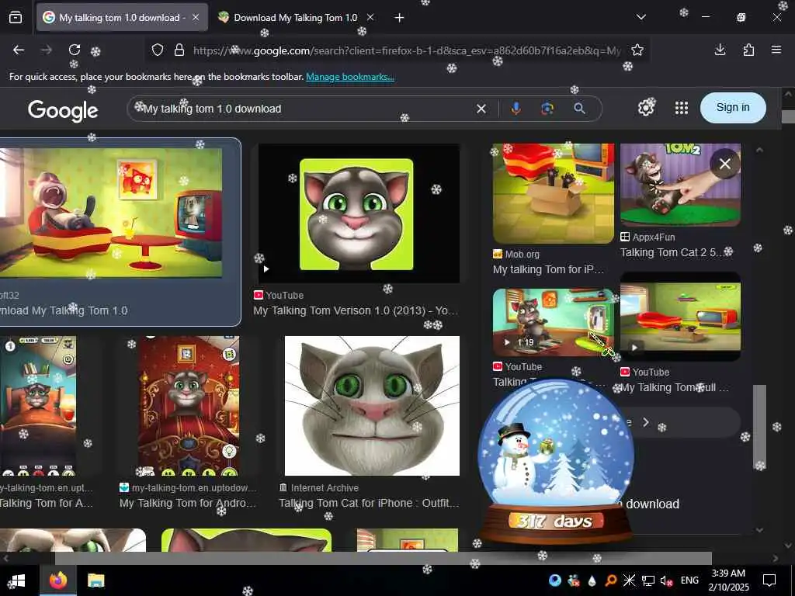The image size is (795, 596).
Task: Click the Manage bookmarks link
Action: (x=350, y=77)
